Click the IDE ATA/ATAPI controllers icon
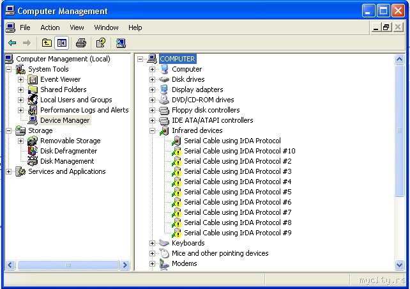 click(164, 120)
